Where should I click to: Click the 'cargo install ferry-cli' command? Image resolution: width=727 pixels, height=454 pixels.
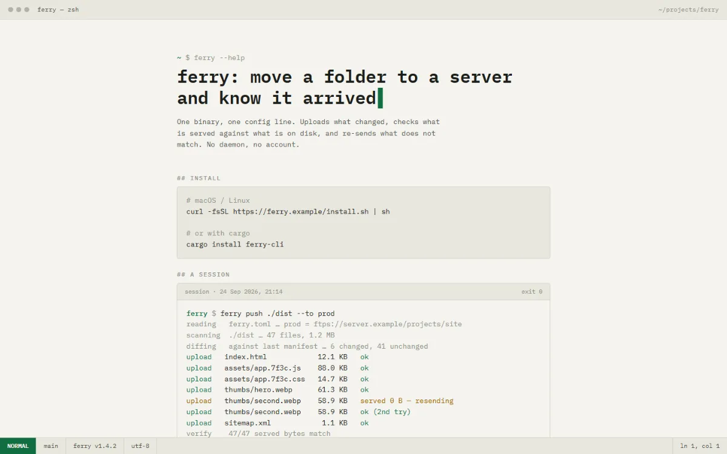[235, 245]
